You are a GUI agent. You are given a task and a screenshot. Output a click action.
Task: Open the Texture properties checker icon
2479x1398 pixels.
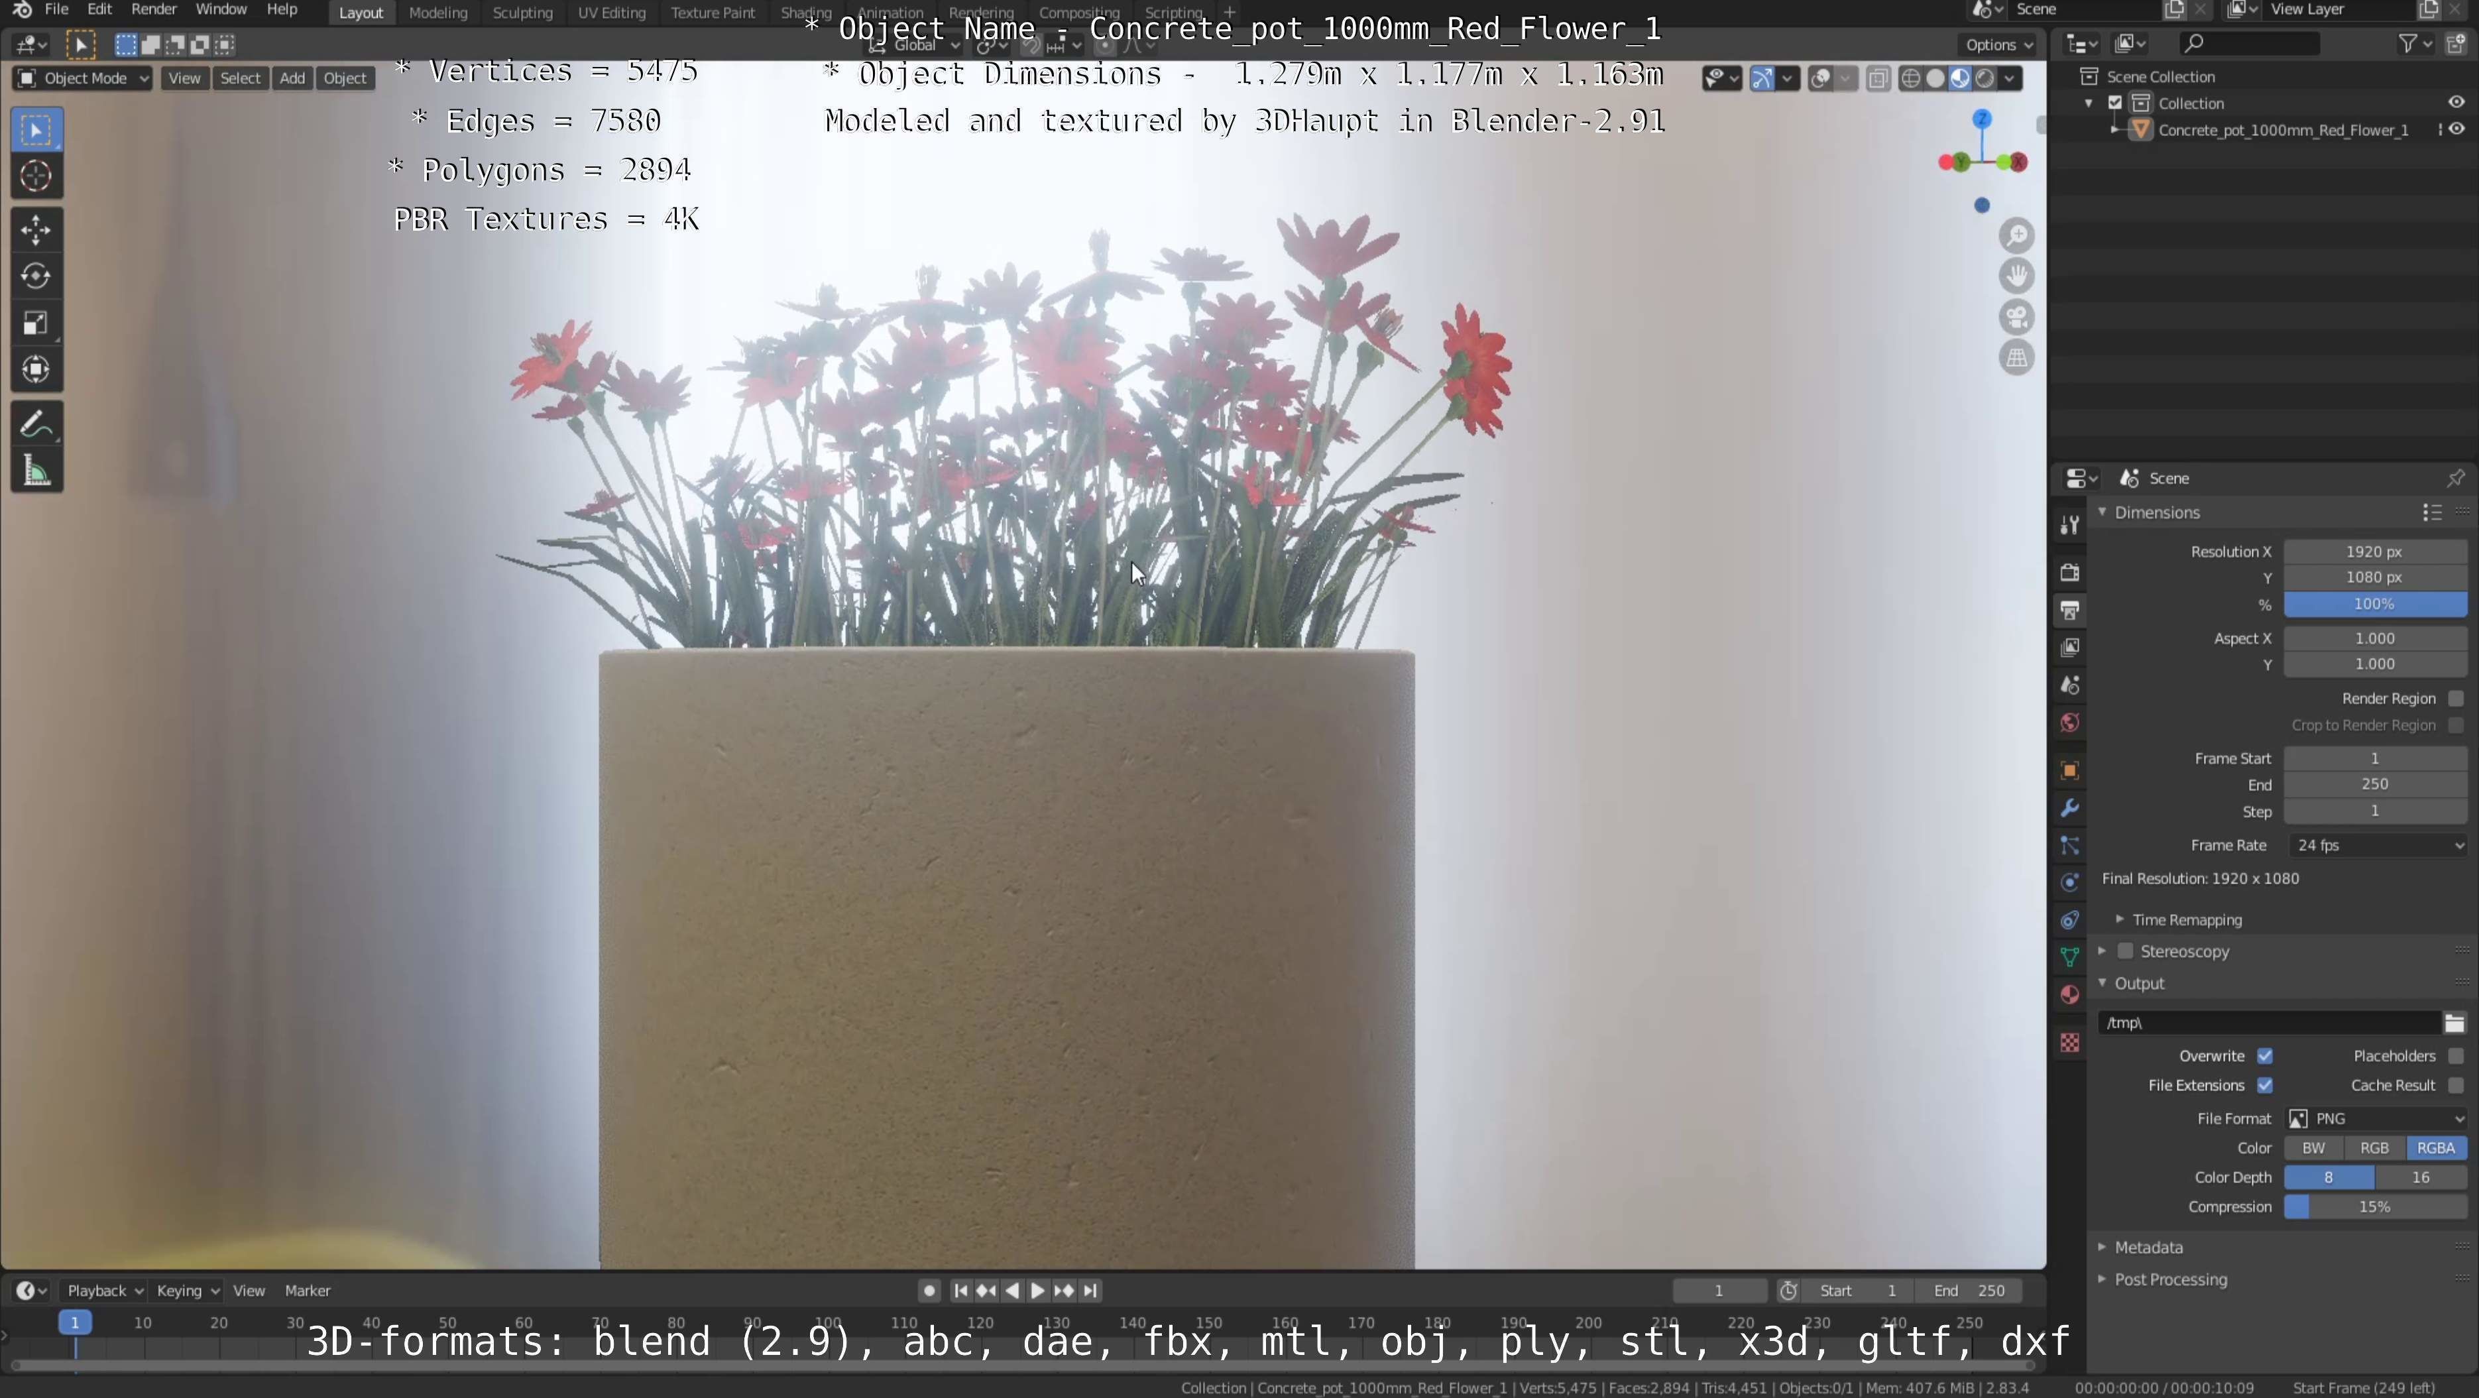[2070, 1043]
